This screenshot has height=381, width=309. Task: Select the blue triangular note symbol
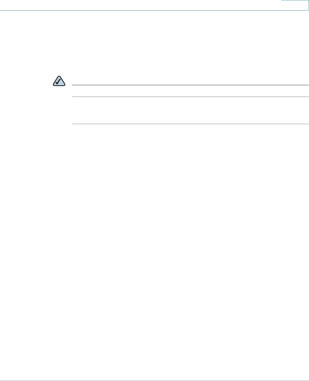point(59,81)
